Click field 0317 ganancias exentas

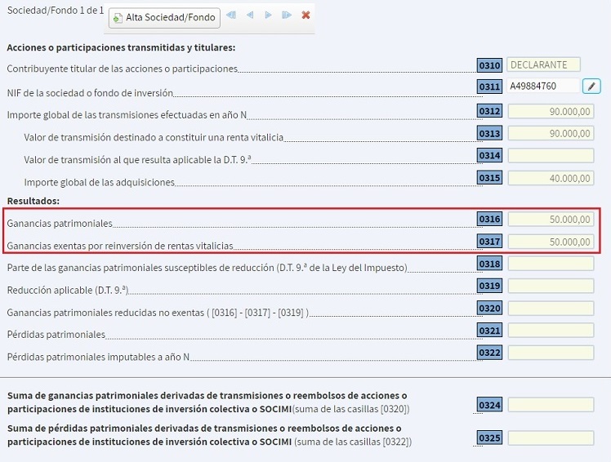pyautogui.click(x=551, y=242)
